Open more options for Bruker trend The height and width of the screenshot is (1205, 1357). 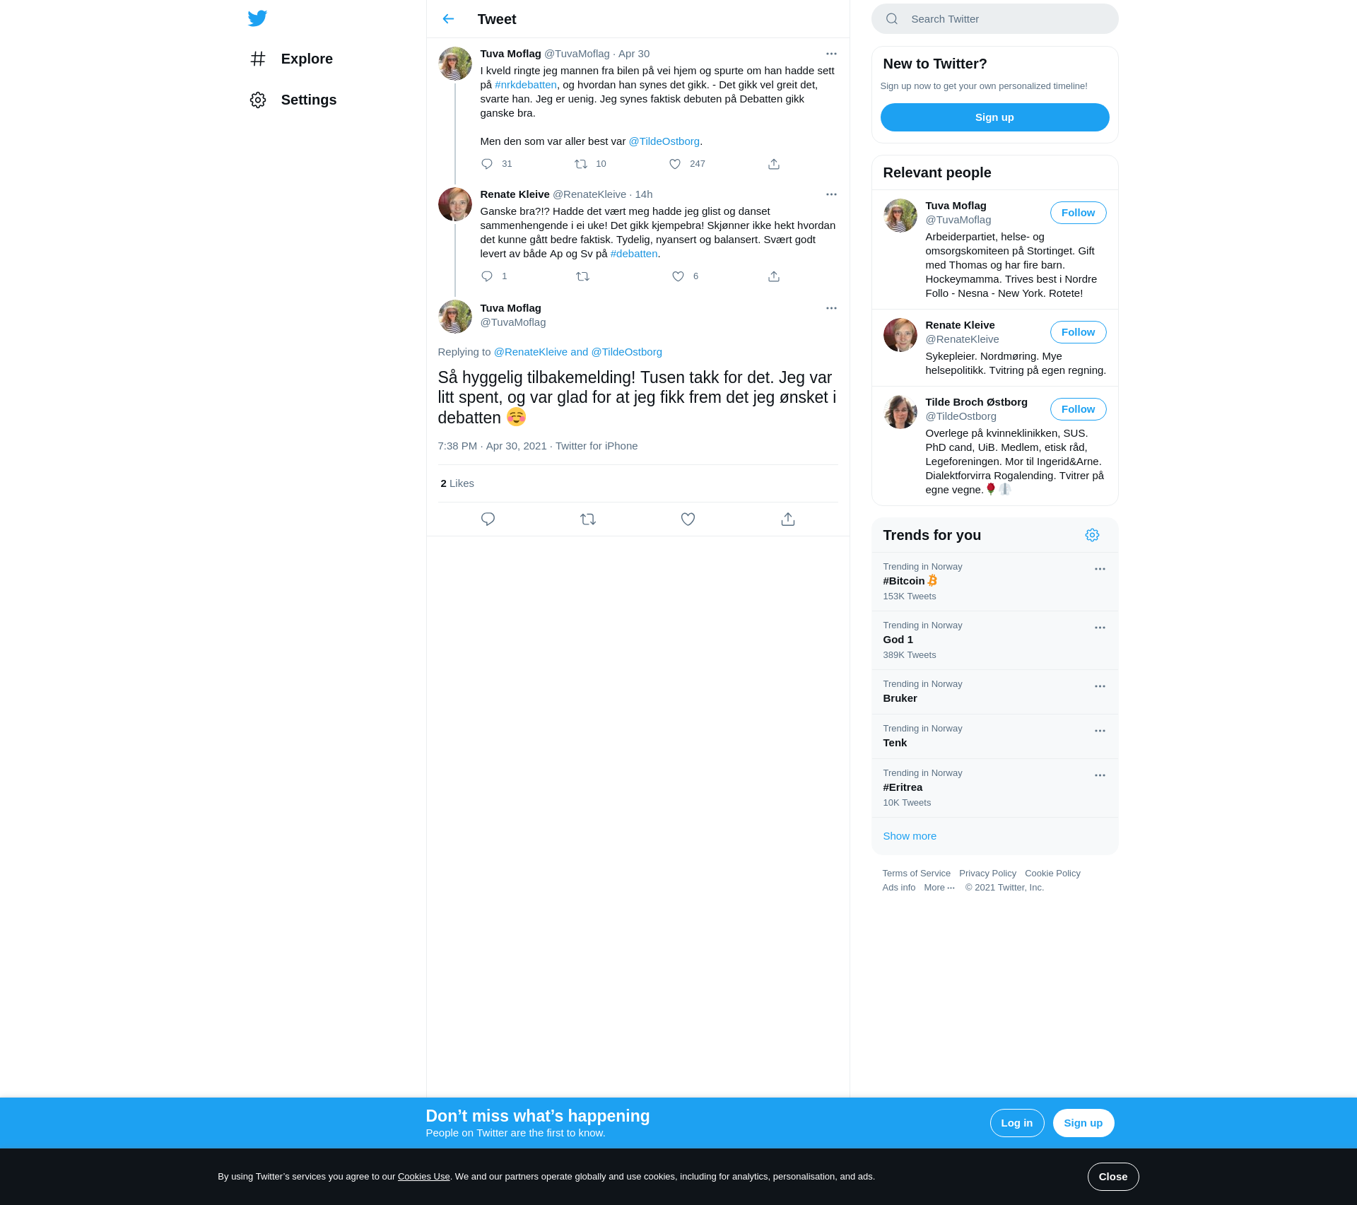coord(1100,686)
